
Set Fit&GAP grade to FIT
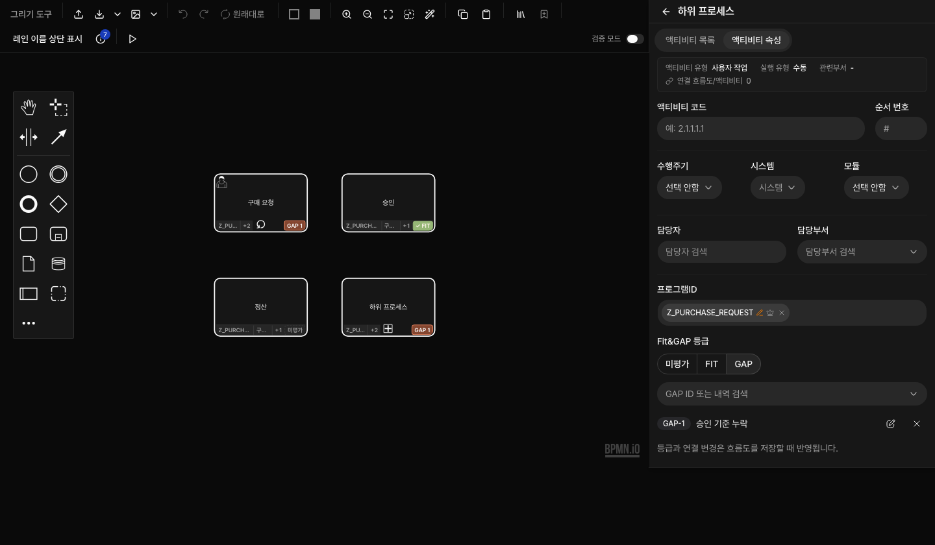click(x=712, y=364)
